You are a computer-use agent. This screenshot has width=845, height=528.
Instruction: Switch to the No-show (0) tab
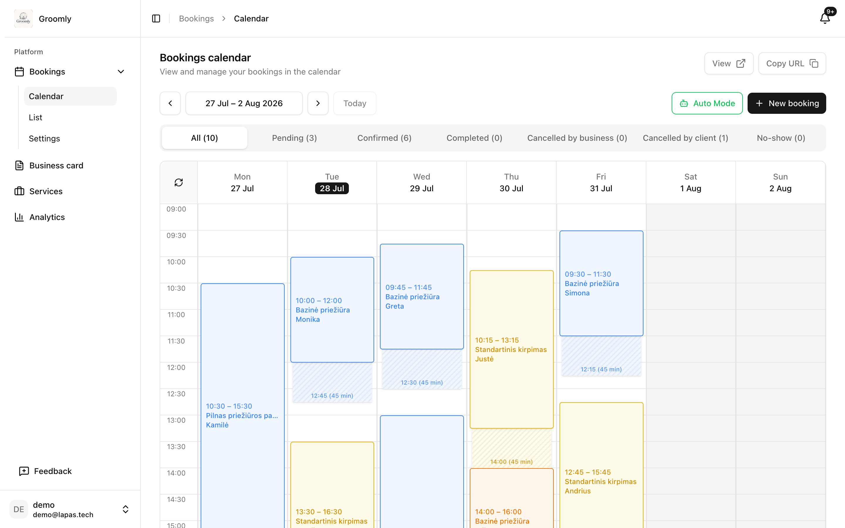coord(781,138)
